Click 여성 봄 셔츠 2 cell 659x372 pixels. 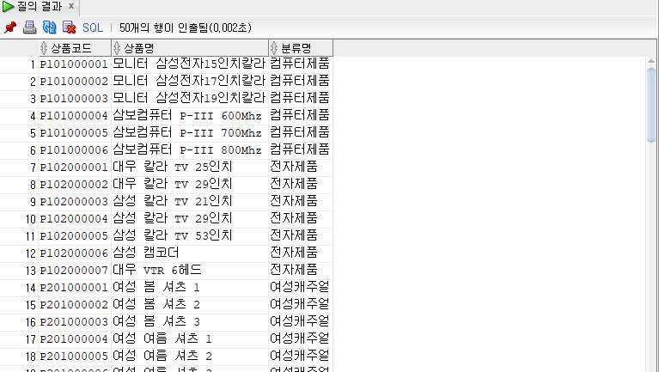click(190, 305)
